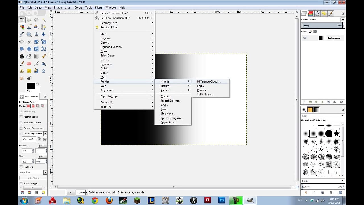This screenshot has height=205, width=364.
Task: Open Photoshop from the taskbar
Action: point(222,200)
